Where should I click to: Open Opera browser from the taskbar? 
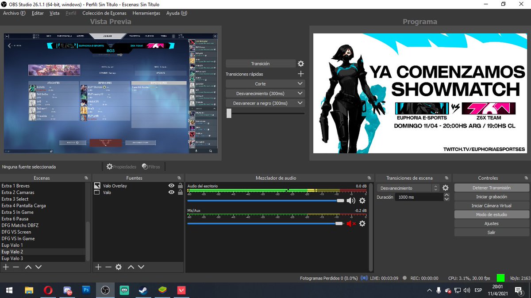[48, 290]
